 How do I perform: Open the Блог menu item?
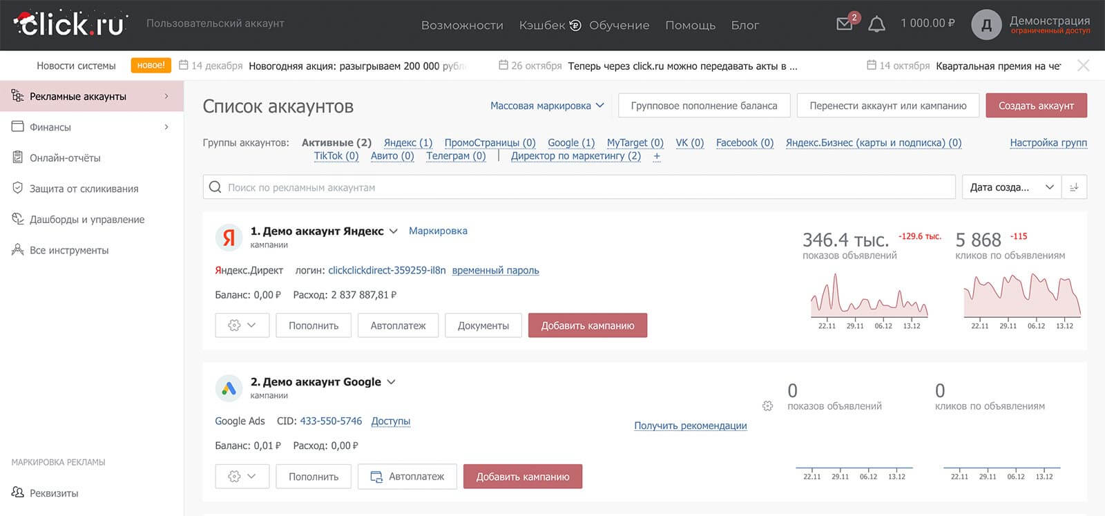pos(745,26)
